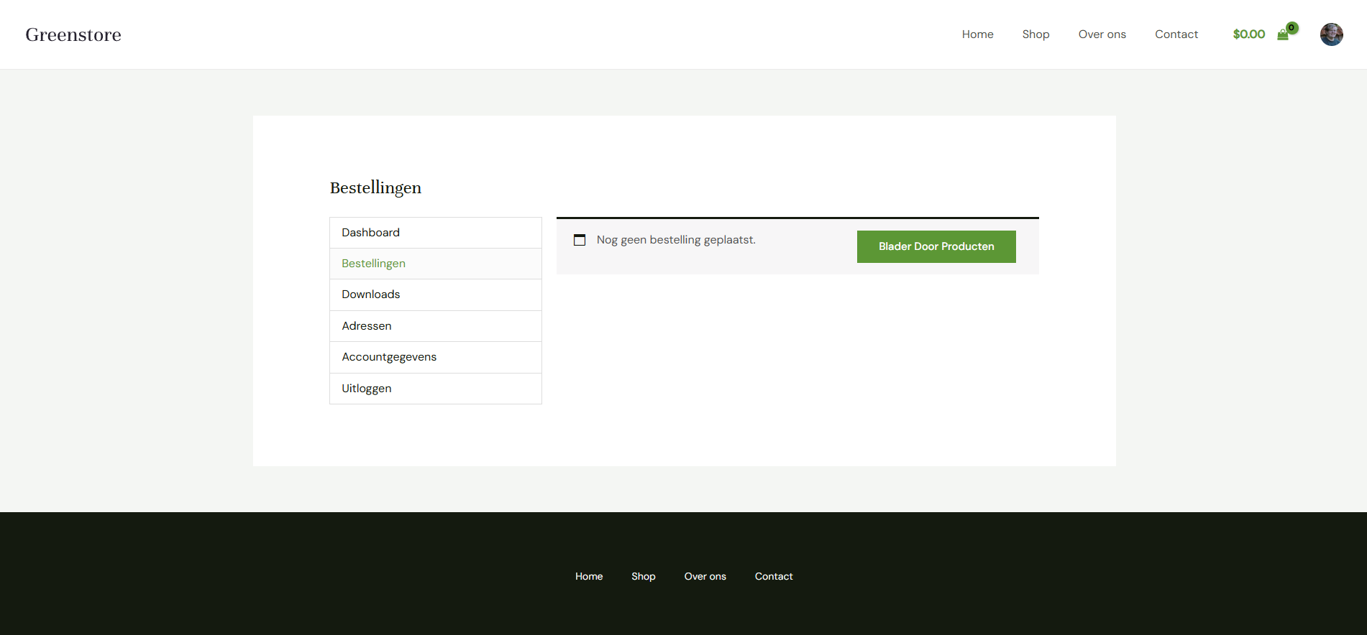Image resolution: width=1367 pixels, height=635 pixels.
Task: Click the $0.00 cart total
Action: 1248,34
